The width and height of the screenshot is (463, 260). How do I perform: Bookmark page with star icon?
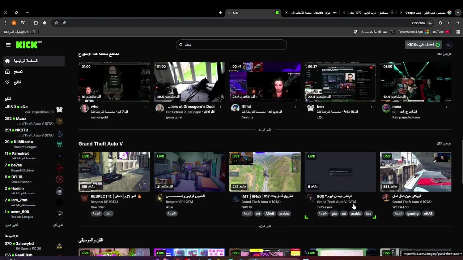coord(56,23)
